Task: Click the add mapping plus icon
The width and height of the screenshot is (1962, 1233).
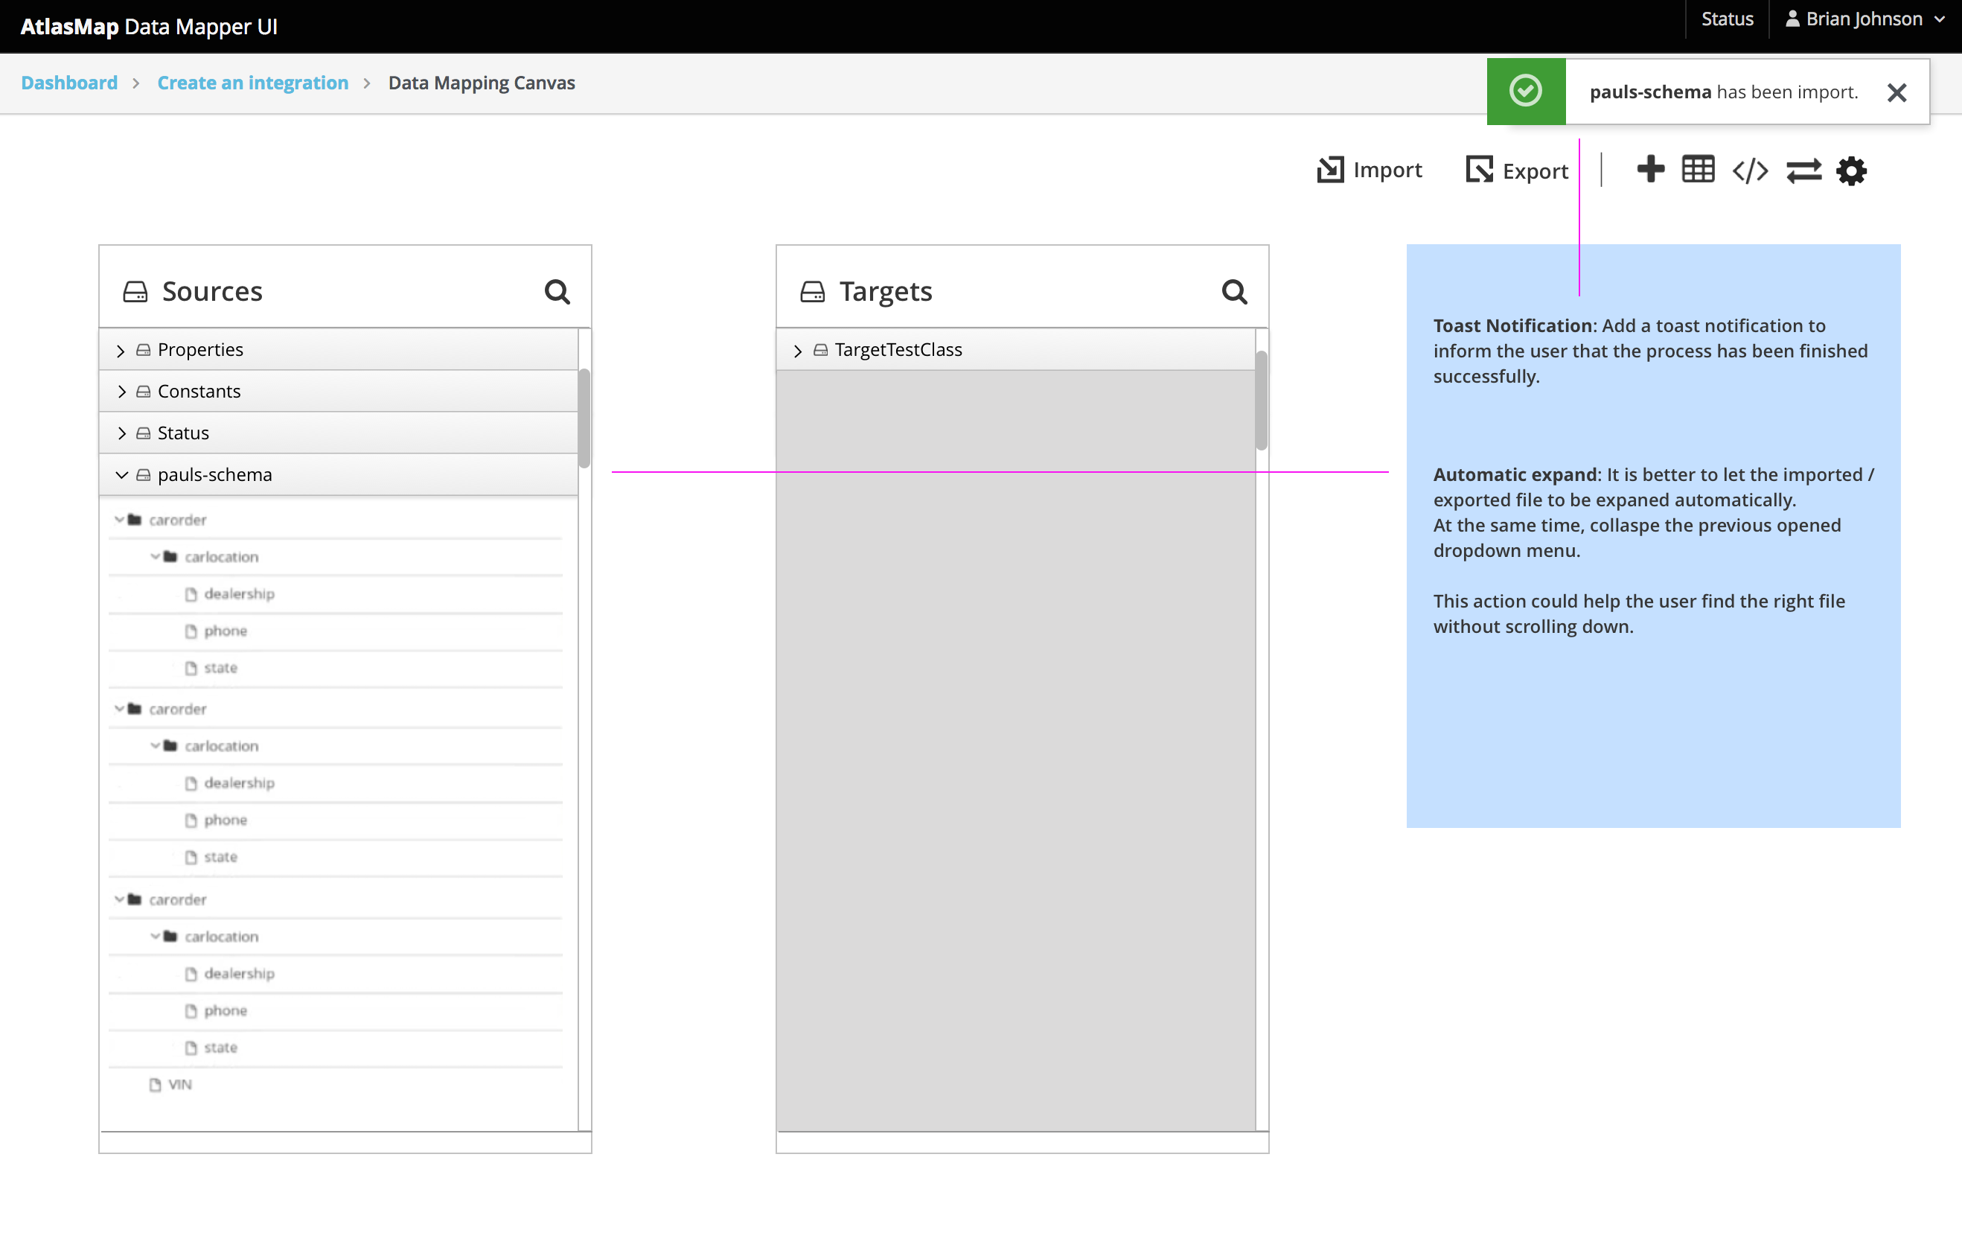Action: click(x=1651, y=171)
